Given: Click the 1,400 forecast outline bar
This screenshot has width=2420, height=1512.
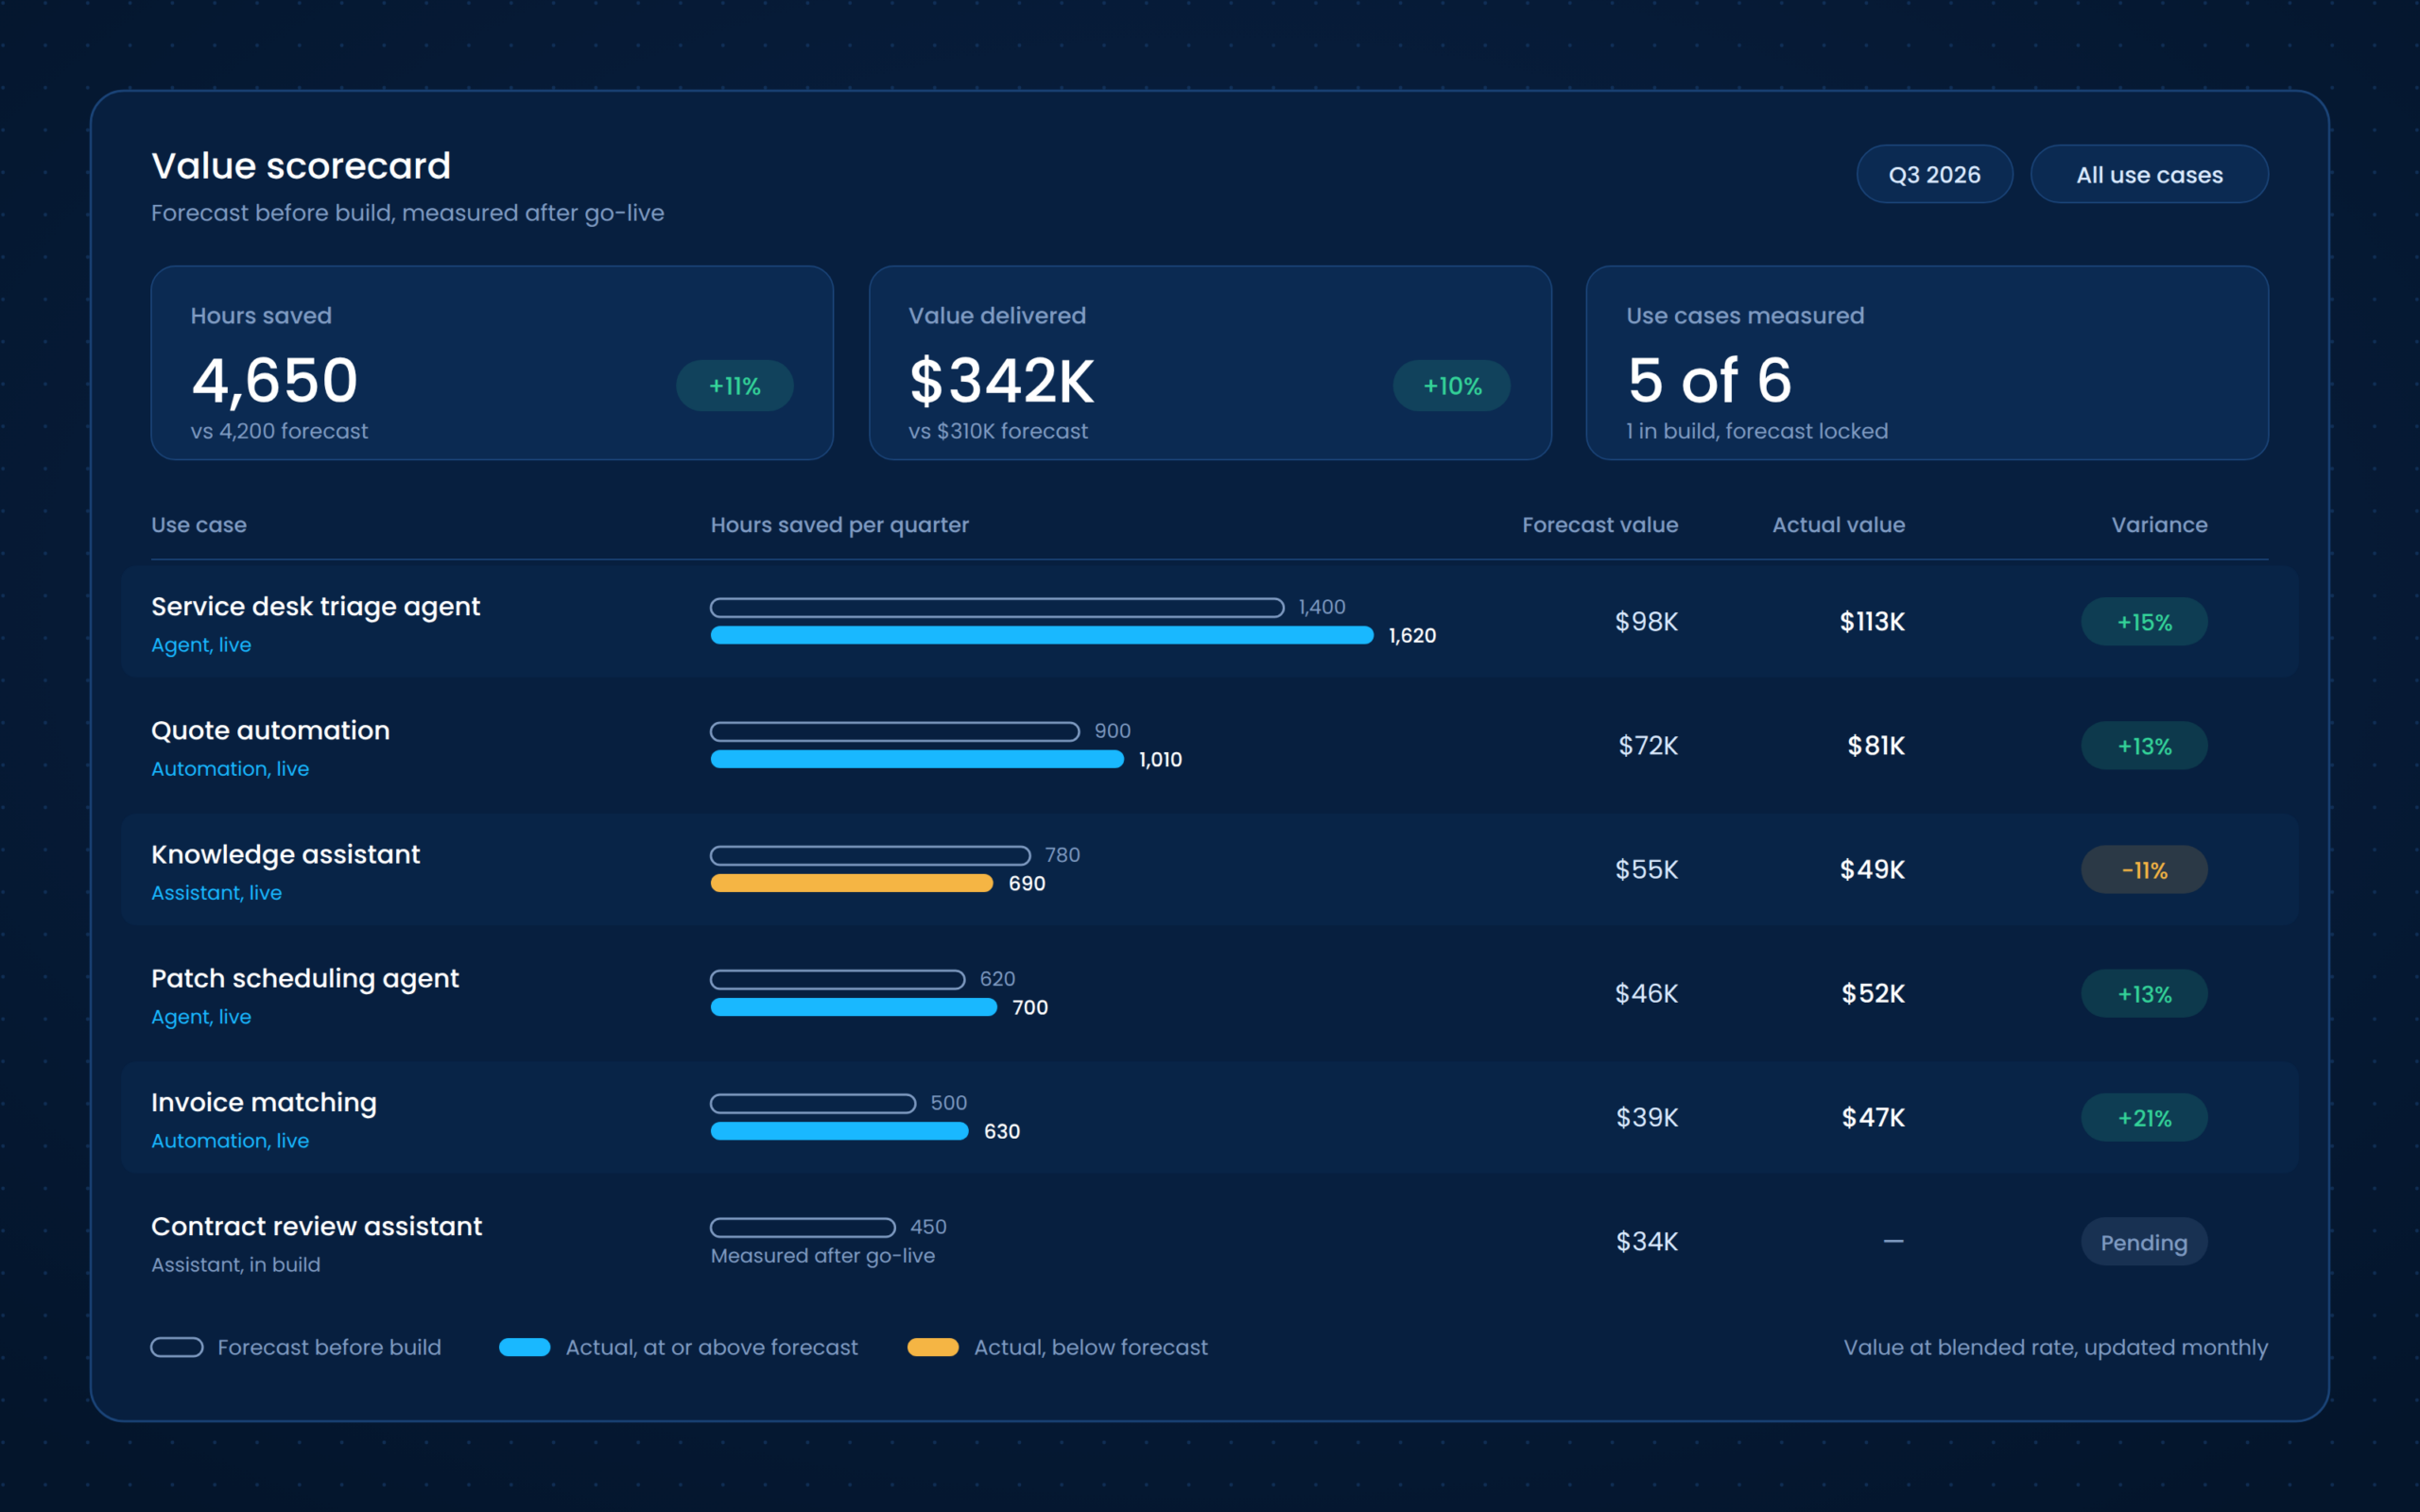Looking at the screenshot, I should point(997,607).
